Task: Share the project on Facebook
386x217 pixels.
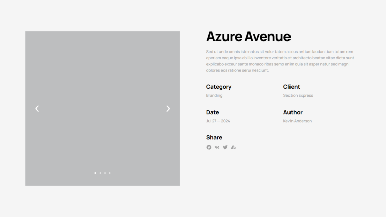Action: tap(209, 147)
